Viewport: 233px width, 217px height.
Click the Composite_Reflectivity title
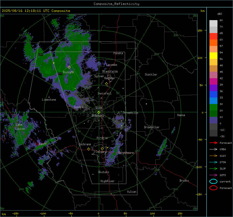pyautogui.click(x=116, y=4)
